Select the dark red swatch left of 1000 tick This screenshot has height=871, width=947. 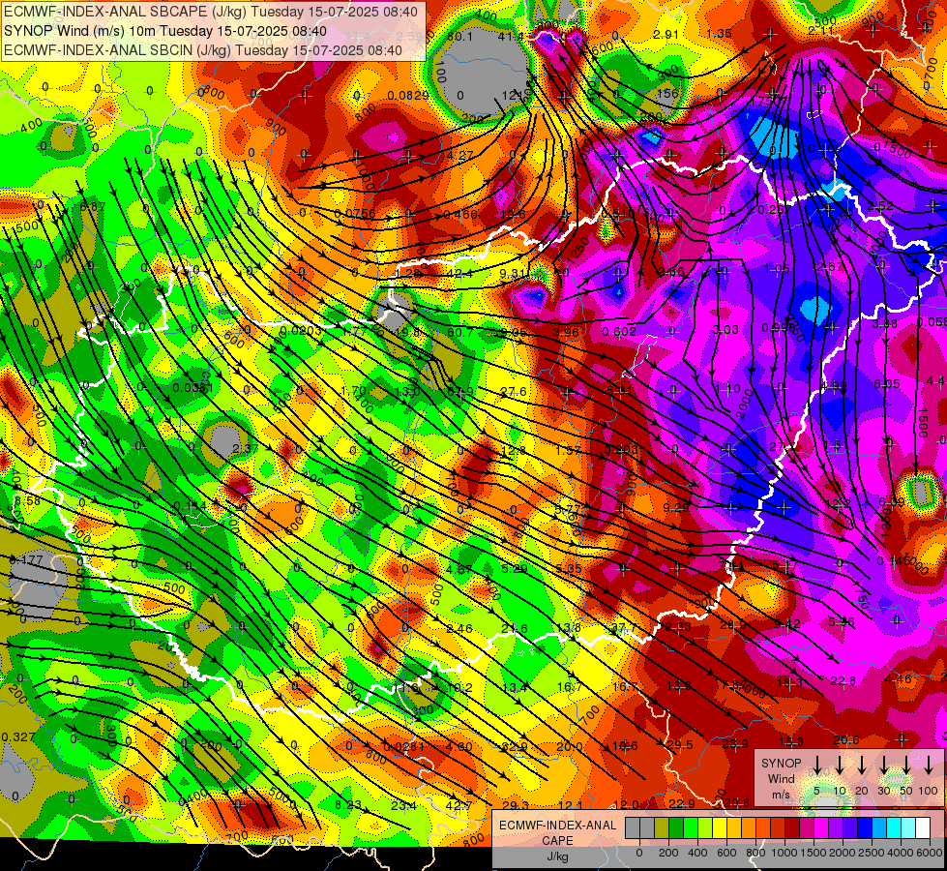(x=778, y=827)
